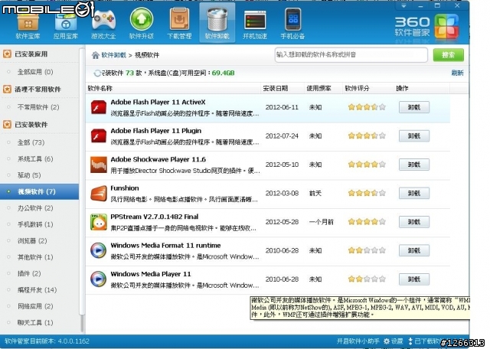490x349 pixels.
Task: Click the title bar dropdown menu arrow
Action: (x=403, y=6)
